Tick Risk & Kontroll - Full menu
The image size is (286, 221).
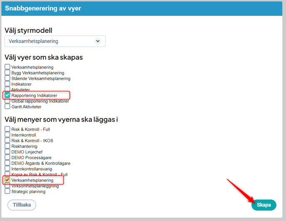7,129
